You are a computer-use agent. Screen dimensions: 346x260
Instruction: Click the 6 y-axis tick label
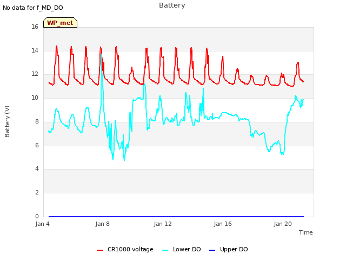[x=37, y=145]
